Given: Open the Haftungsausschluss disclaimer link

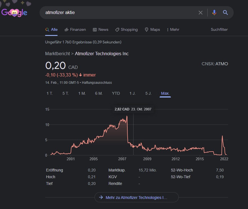Looking at the screenshot, I should coord(97,83).
